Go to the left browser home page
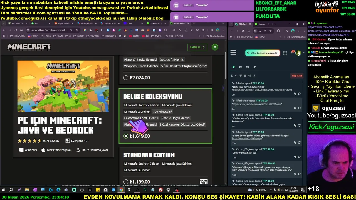 click(21, 30)
